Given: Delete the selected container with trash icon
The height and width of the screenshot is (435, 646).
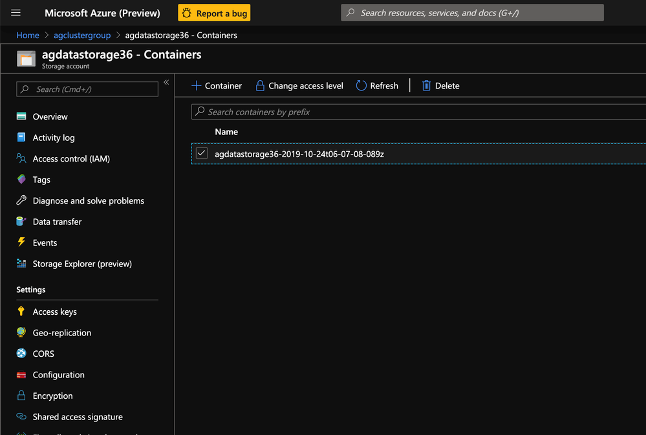Looking at the screenshot, I should 426,86.
